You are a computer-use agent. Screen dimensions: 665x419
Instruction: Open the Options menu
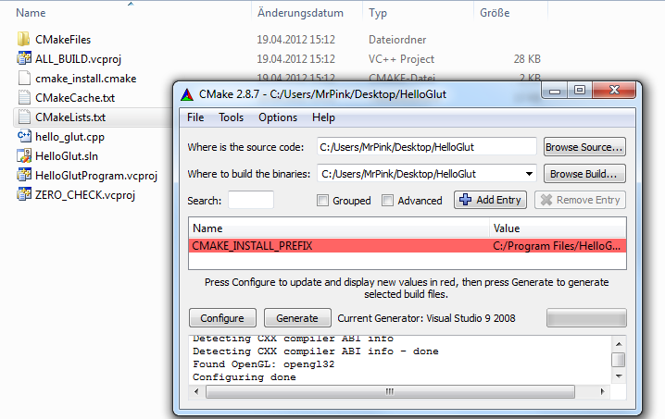[277, 118]
